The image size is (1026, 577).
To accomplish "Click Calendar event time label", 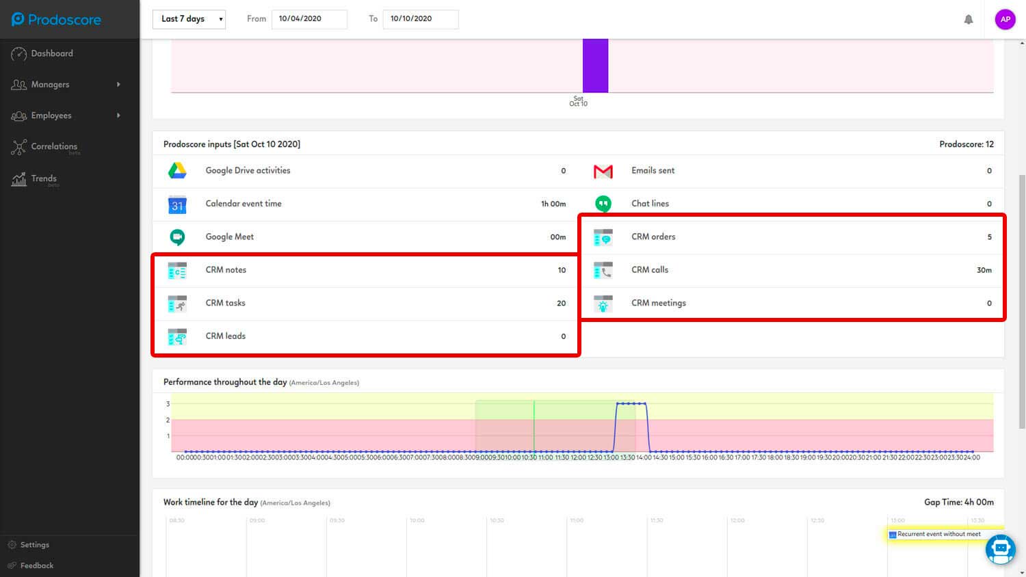I will click(x=244, y=204).
